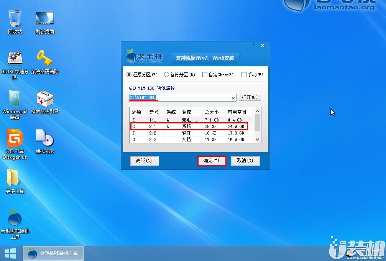The width and height of the screenshot is (386, 261).
Task: Open the GHO image path dropdown
Action: (x=234, y=98)
